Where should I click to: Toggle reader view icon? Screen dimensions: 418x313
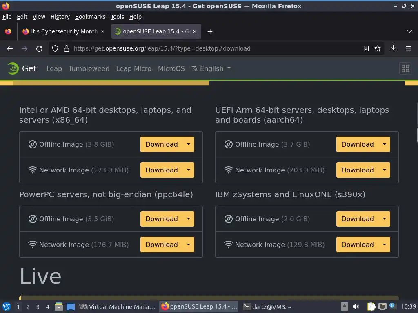tap(366, 49)
